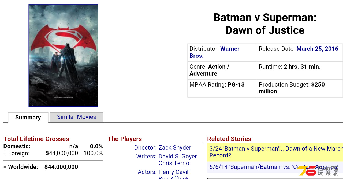Open writer Chris Terrio's page
Viewport: 343px width, 179px height.
tap(174, 163)
